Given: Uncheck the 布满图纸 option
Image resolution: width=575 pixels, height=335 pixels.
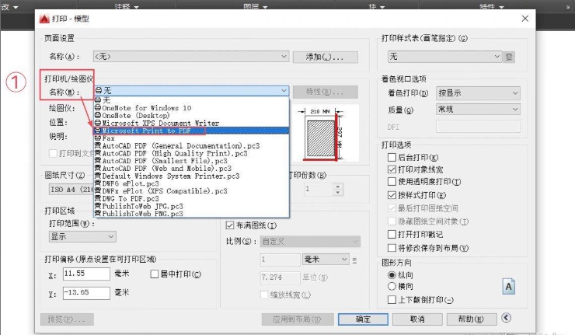Looking at the screenshot, I should click(230, 225).
